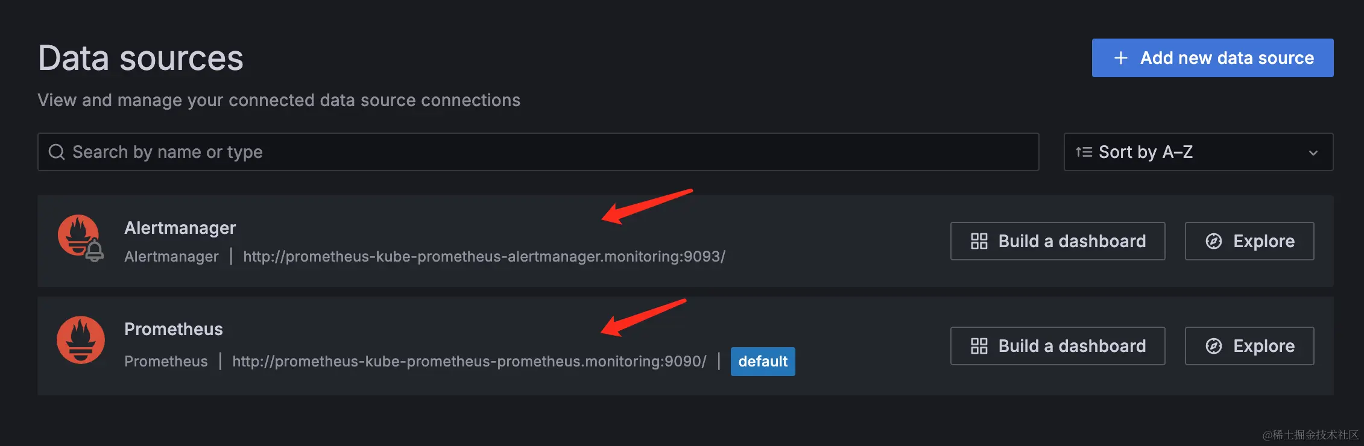Click the Prometheus flame logo icon
1364x446 pixels.
(81, 340)
